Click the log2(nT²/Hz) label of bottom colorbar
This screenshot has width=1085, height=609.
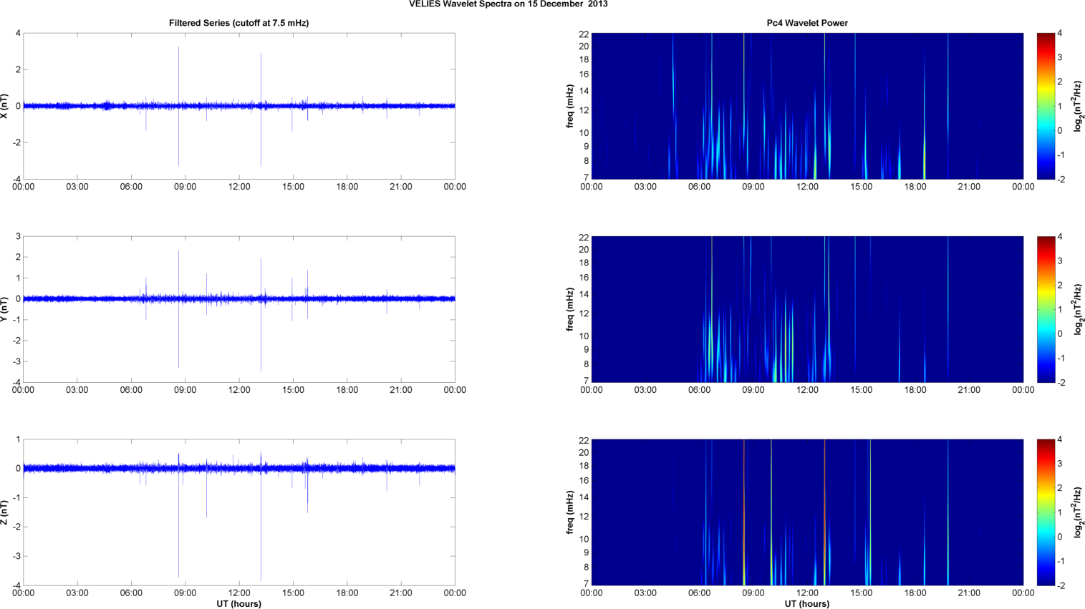[x=1078, y=512]
